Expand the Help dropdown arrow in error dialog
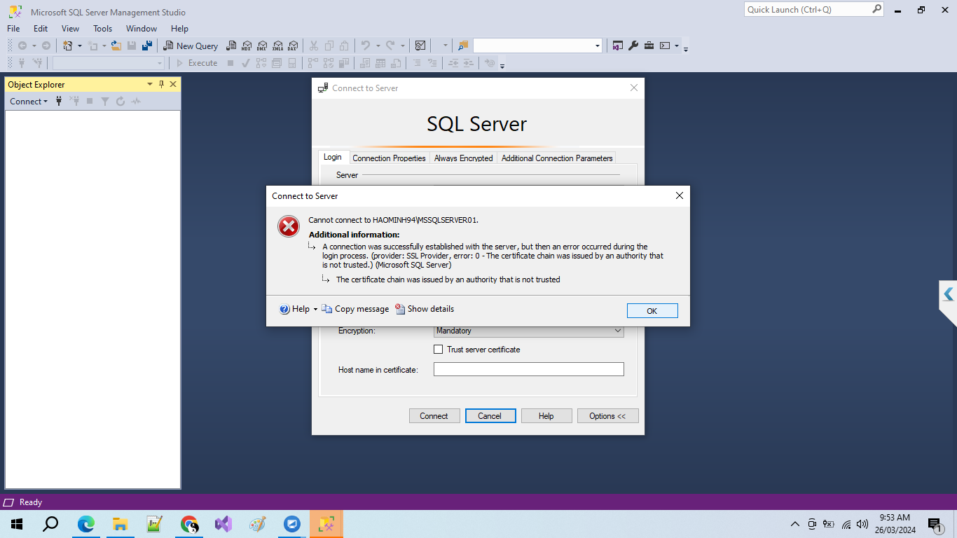The height and width of the screenshot is (538, 957). [x=315, y=309]
